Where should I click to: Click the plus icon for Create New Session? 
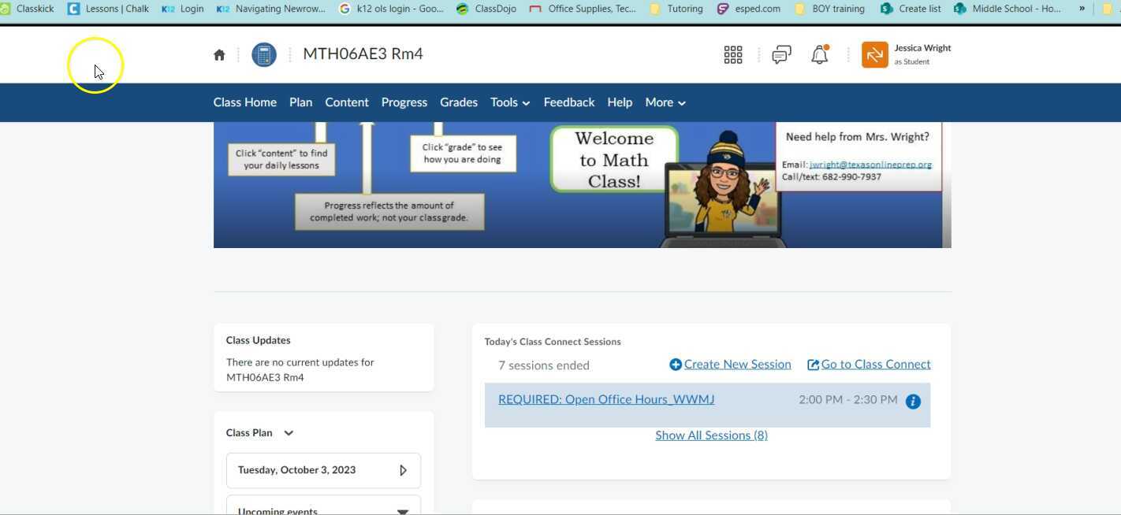pos(676,365)
